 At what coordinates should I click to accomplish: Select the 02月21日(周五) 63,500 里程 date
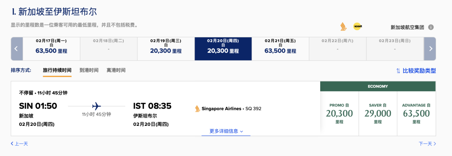click(x=280, y=49)
